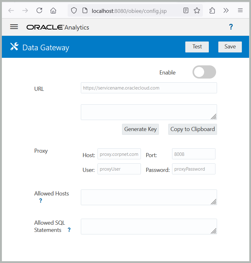Go to the browser home page
251x263 pixels.
coord(53,10)
